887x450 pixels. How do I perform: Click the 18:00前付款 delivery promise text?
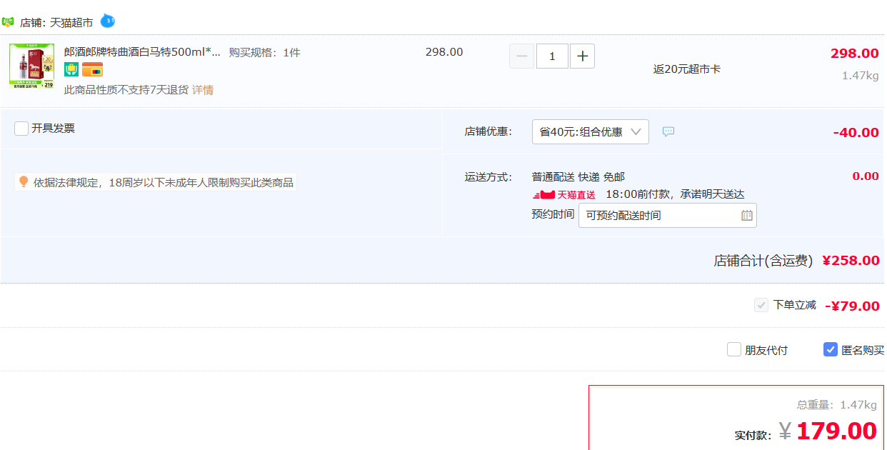[x=675, y=194]
